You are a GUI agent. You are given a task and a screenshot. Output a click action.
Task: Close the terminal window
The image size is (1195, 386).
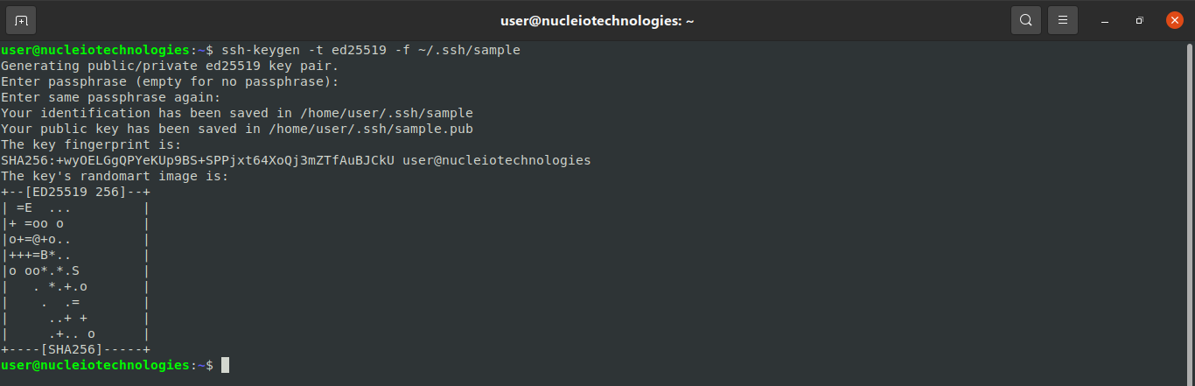[x=1175, y=20]
